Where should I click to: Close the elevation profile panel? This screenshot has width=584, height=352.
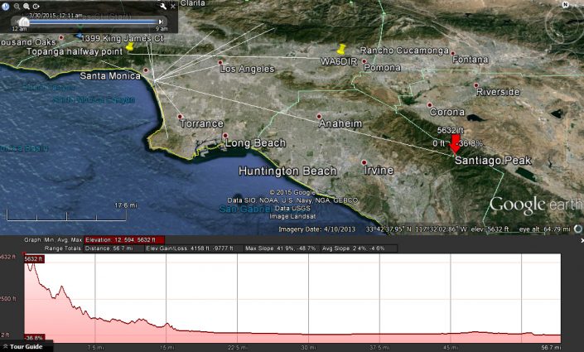[x=582, y=241]
